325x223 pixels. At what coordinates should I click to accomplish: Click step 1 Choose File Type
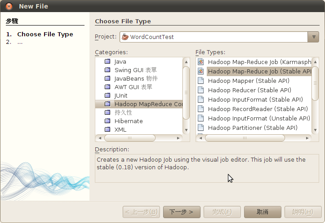(x=45, y=34)
